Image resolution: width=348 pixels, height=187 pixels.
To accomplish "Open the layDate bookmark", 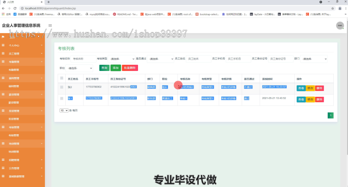I will (x=263, y=14).
